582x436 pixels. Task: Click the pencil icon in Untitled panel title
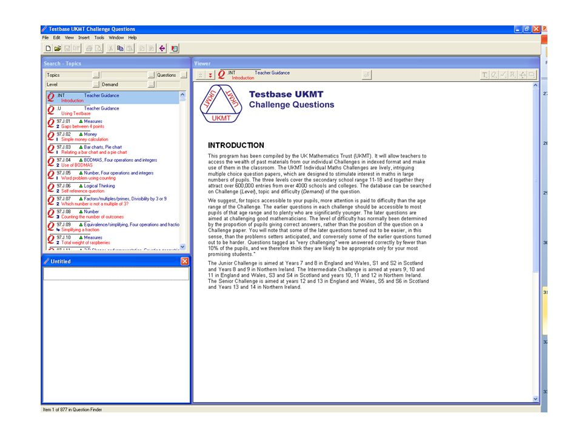[47, 262]
